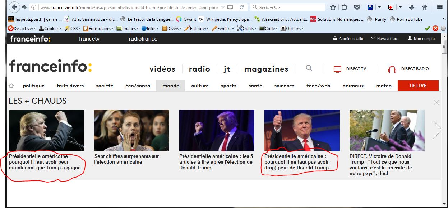Toggle Reader View in the address bar
Viewport: 448px width, 208px height.
pos(230,7)
